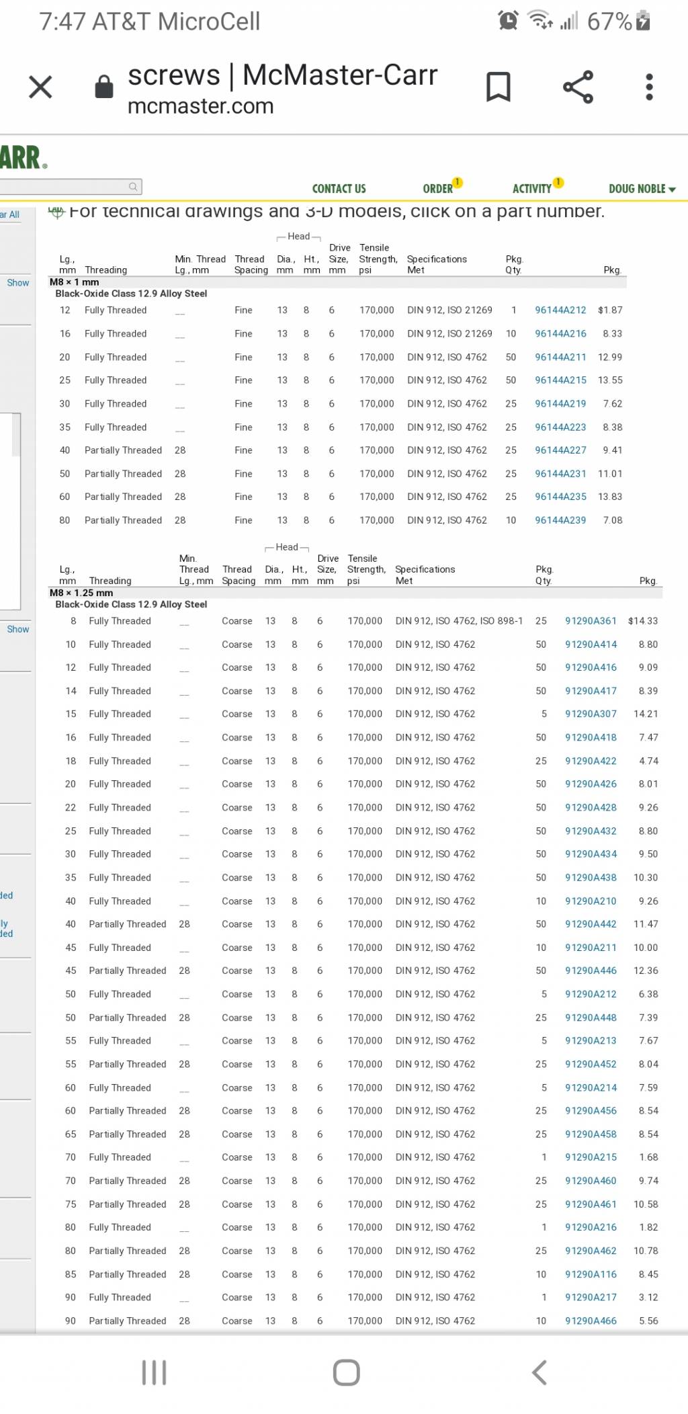This screenshot has width=688, height=1414.
Task: Open part number 96144A231
Action: click(x=560, y=473)
